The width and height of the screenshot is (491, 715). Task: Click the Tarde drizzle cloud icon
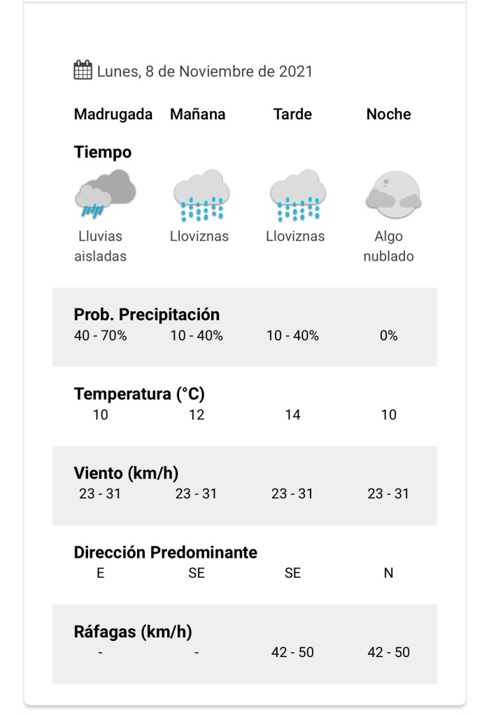click(x=297, y=195)
